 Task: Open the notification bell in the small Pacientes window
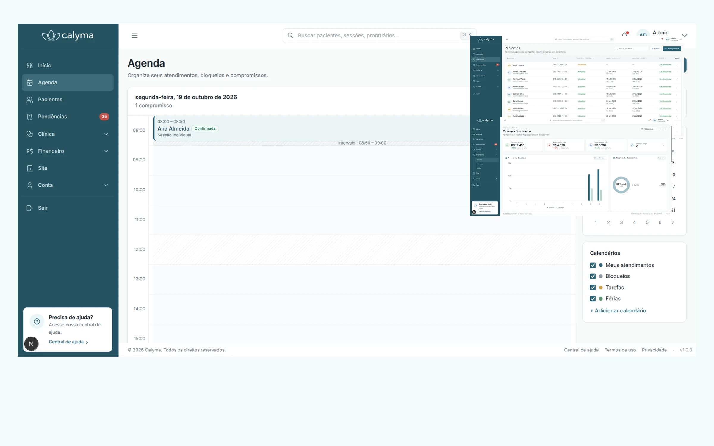(662, 39)
